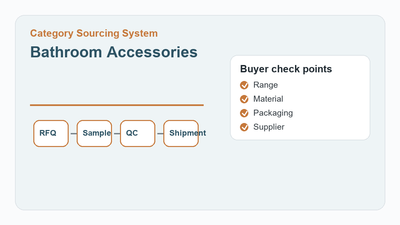400x225 pixels.
Task: Select the Sample step box
Action: click(94, 133)
